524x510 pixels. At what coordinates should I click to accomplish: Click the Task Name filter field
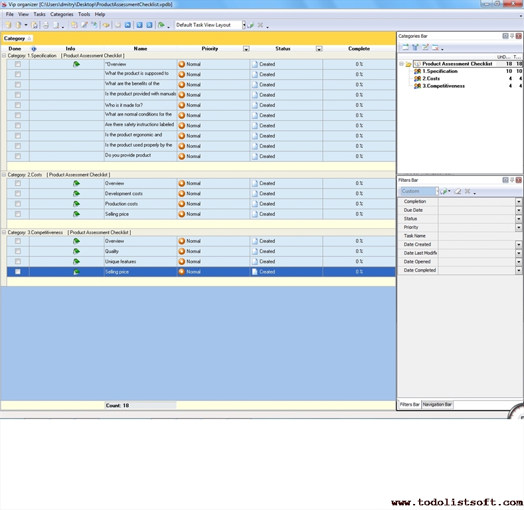click(x=478, y=236)
